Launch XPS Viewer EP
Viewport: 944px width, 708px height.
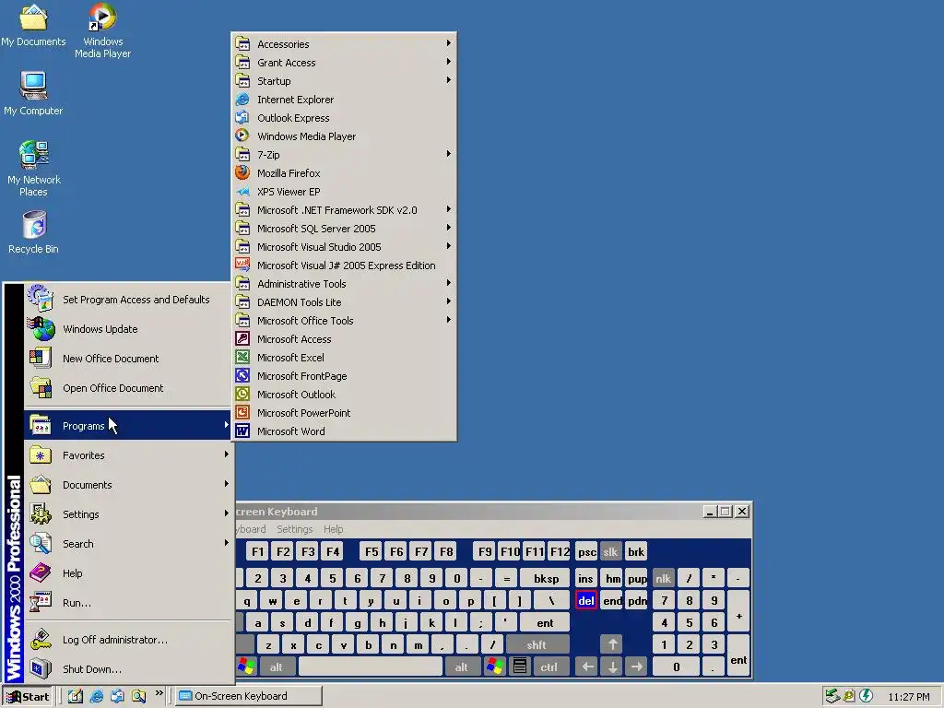[x=344, y=192]
